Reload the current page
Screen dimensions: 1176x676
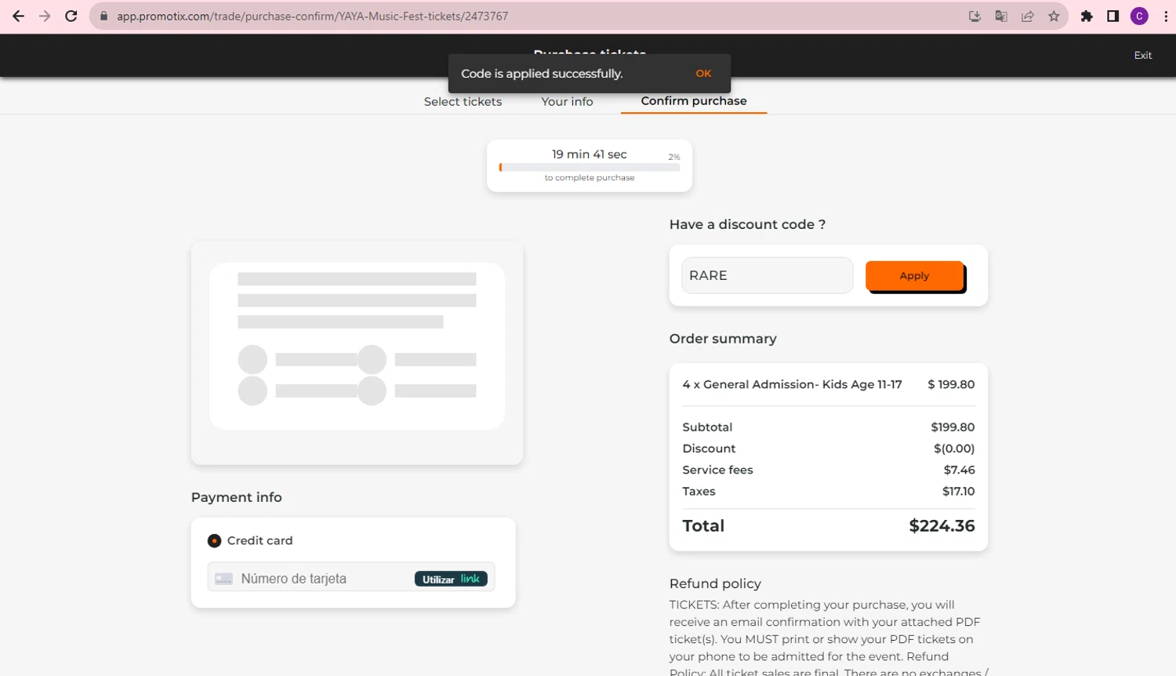tap(71, 16)
